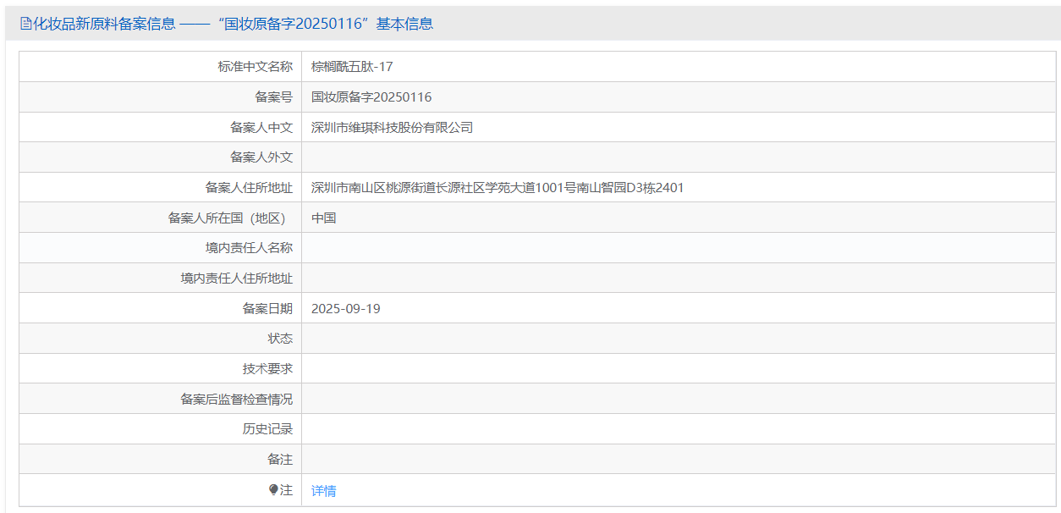Select the filing number value 国妆原备字20250116
The width and height of the screenshot is (1061, 513).
371,97
